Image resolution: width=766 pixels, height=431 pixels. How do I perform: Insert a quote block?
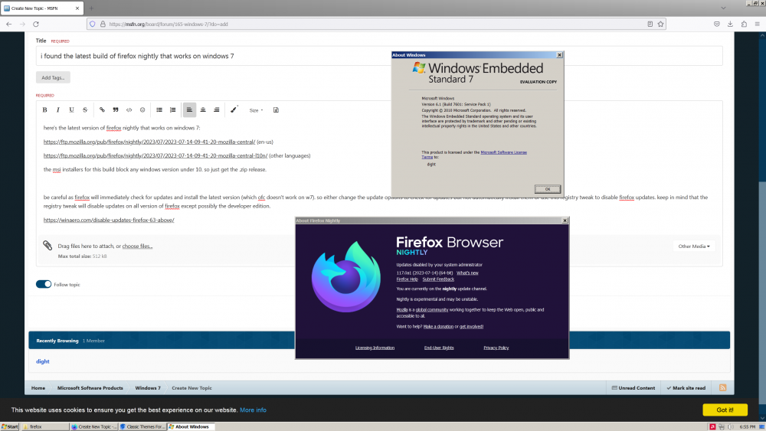click(116, 110)
